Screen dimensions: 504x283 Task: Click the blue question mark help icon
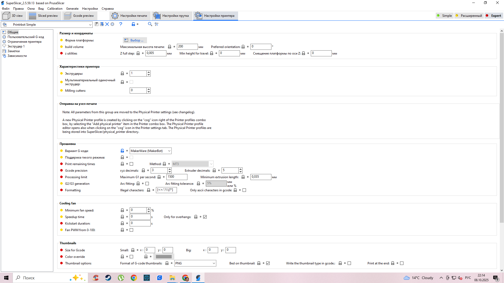point(121,24)
